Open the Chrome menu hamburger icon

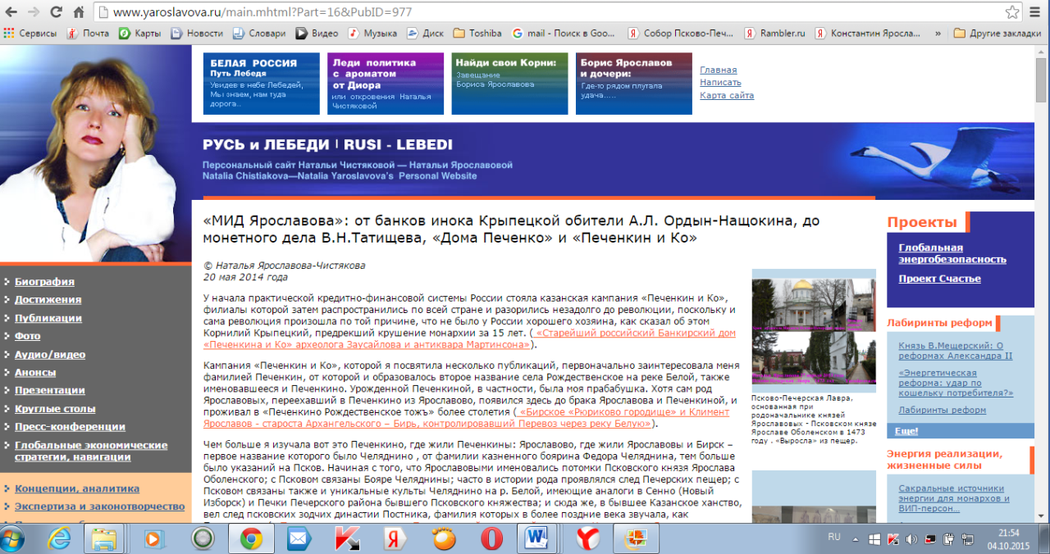point(1037,12)
